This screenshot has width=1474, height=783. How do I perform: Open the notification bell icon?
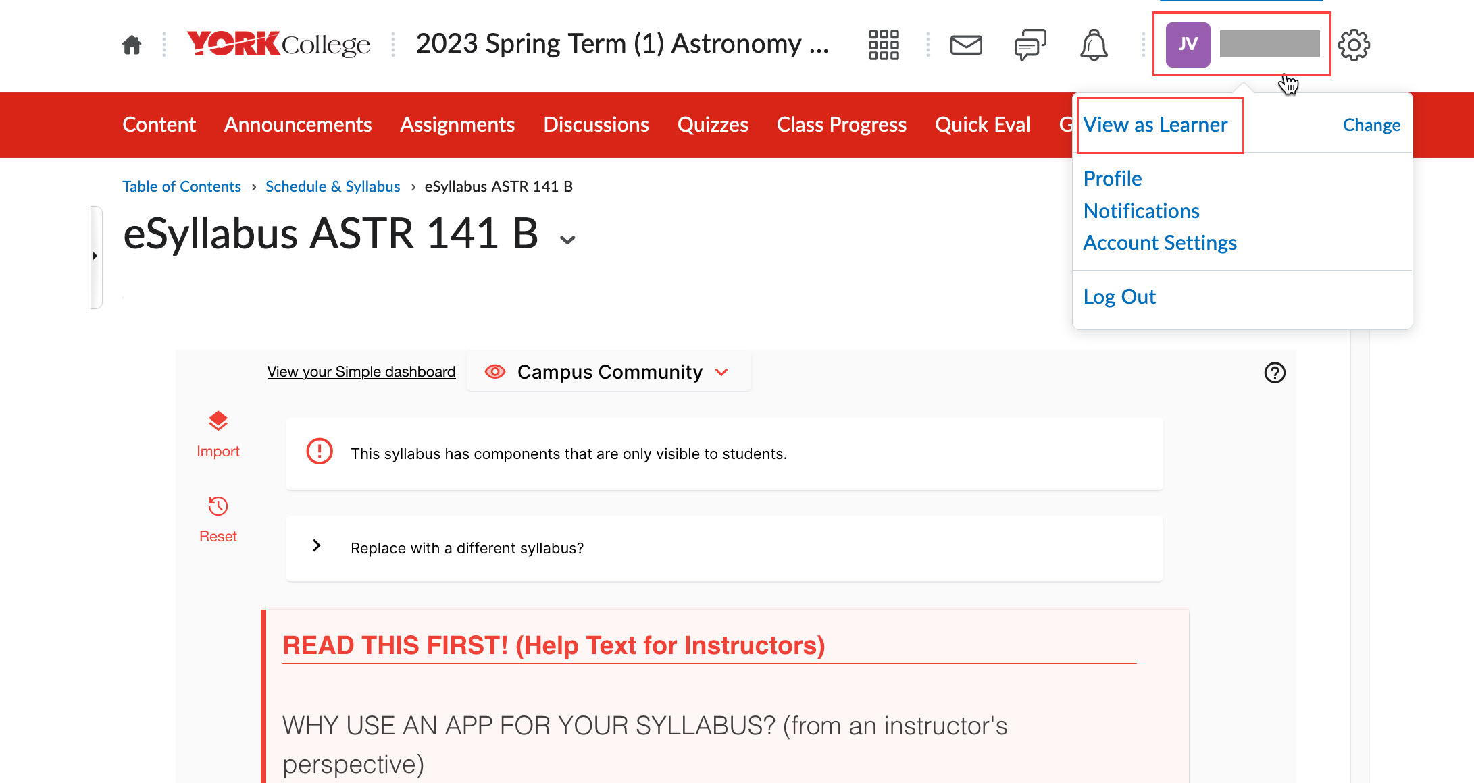(1094, 45)
